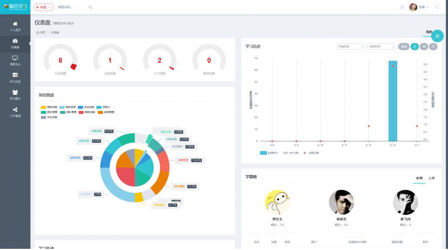Click the 25% label on donut chart
Image resolution: width=448 pixels, height=250 pixels.
97,194
